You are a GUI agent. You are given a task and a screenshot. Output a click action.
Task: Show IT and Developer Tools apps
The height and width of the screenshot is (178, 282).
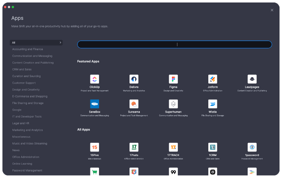pos(27,116)
